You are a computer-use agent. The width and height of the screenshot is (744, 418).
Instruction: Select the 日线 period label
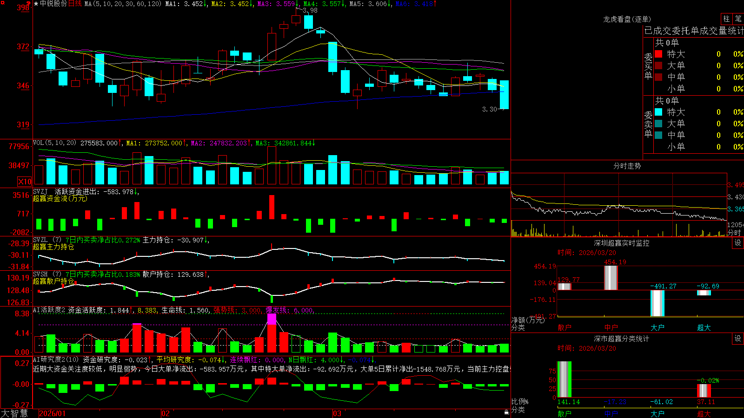[x=75, y=4]
